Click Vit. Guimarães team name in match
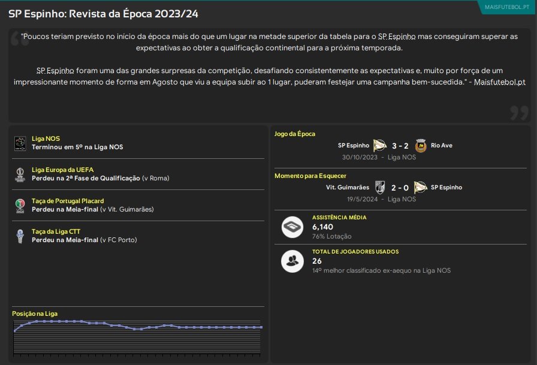The width and height of the screenshot is (537, 365). (x=348, y=187)
